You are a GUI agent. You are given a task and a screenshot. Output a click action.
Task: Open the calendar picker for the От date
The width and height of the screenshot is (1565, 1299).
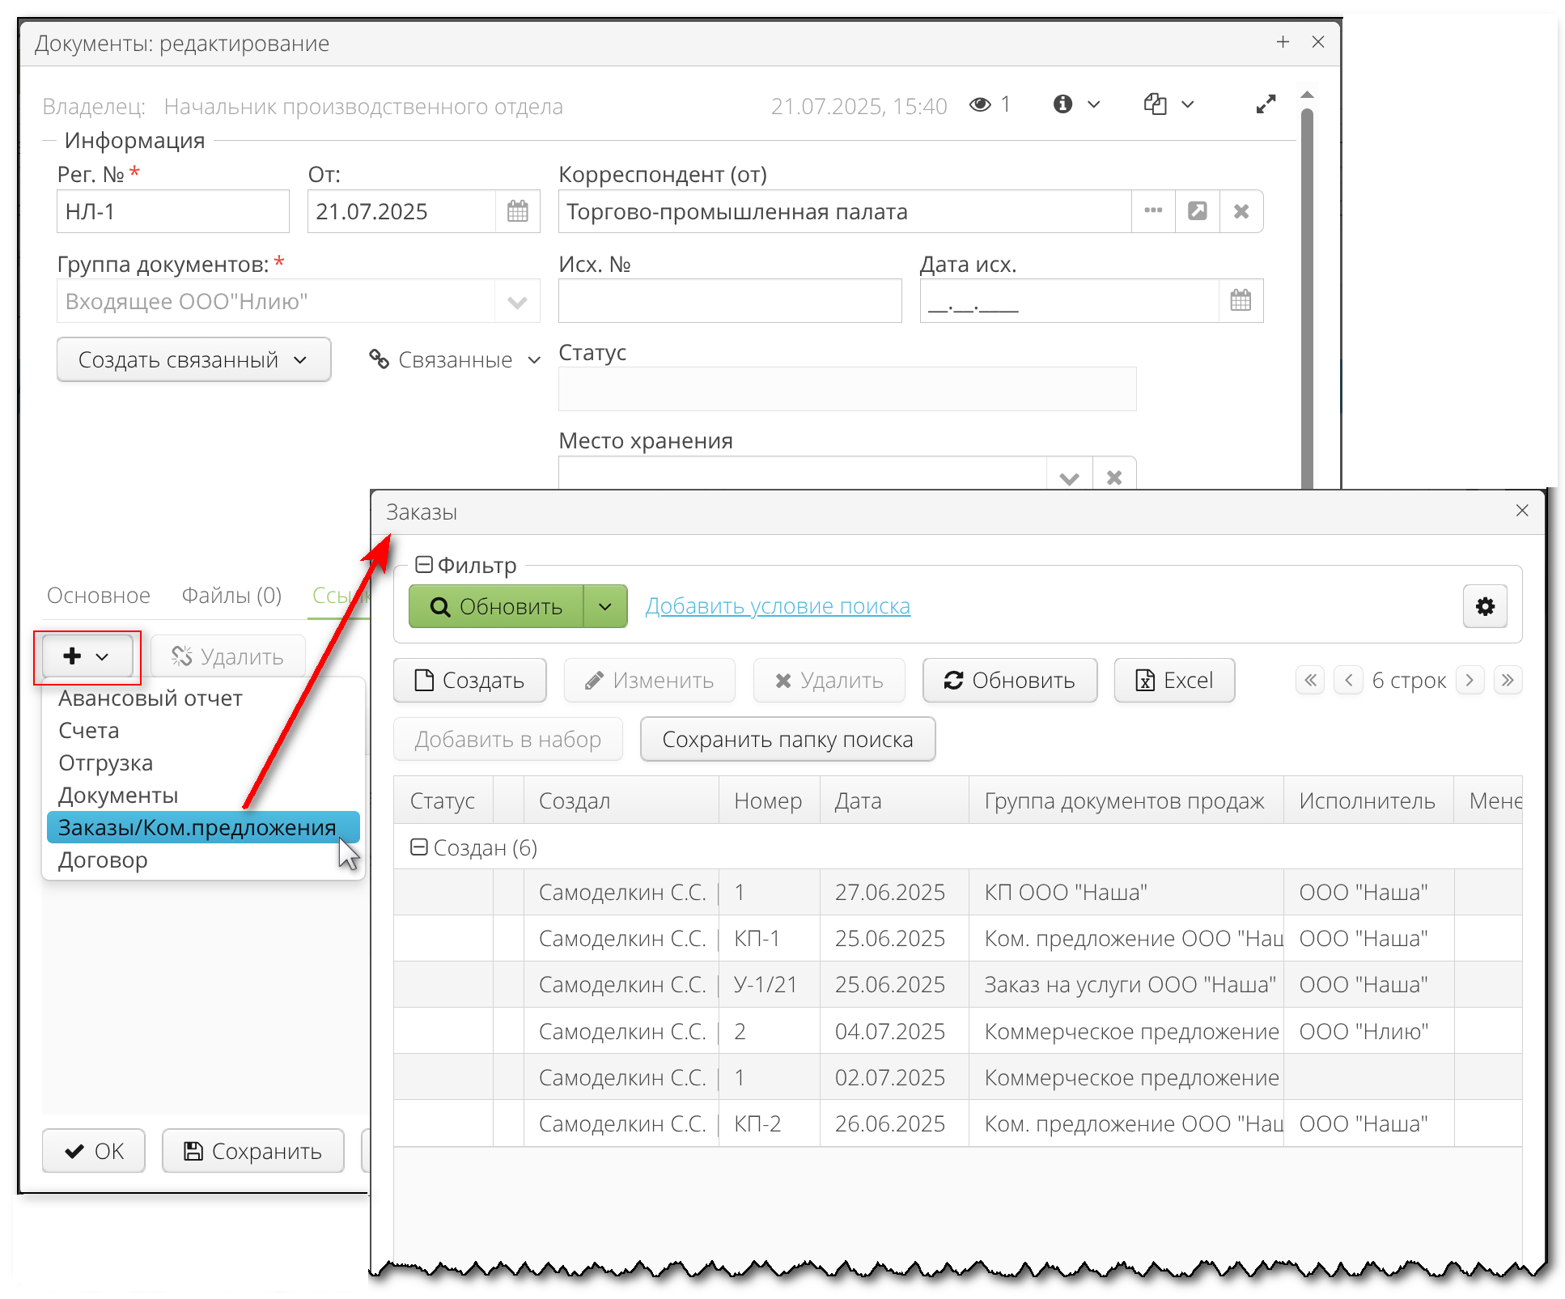pos(517,210)
